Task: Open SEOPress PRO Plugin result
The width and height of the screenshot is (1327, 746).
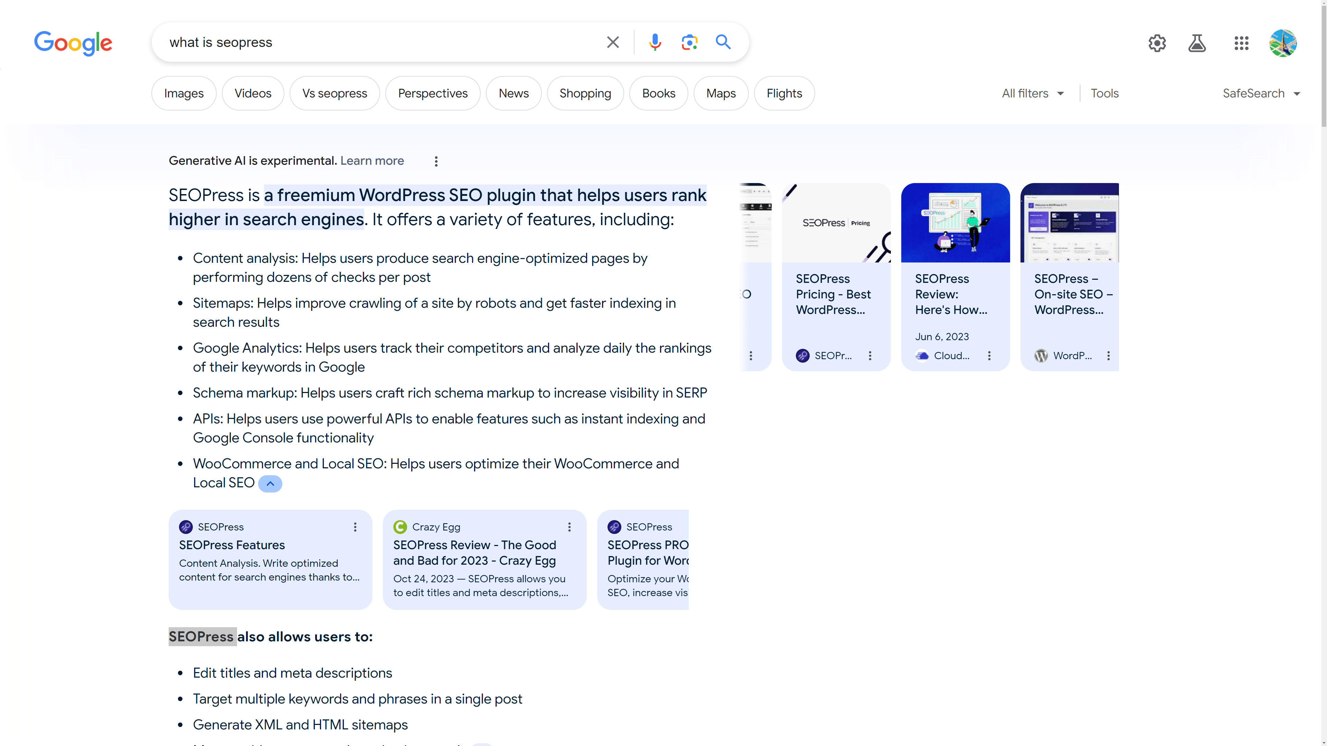Action: (x=648, y=553)
